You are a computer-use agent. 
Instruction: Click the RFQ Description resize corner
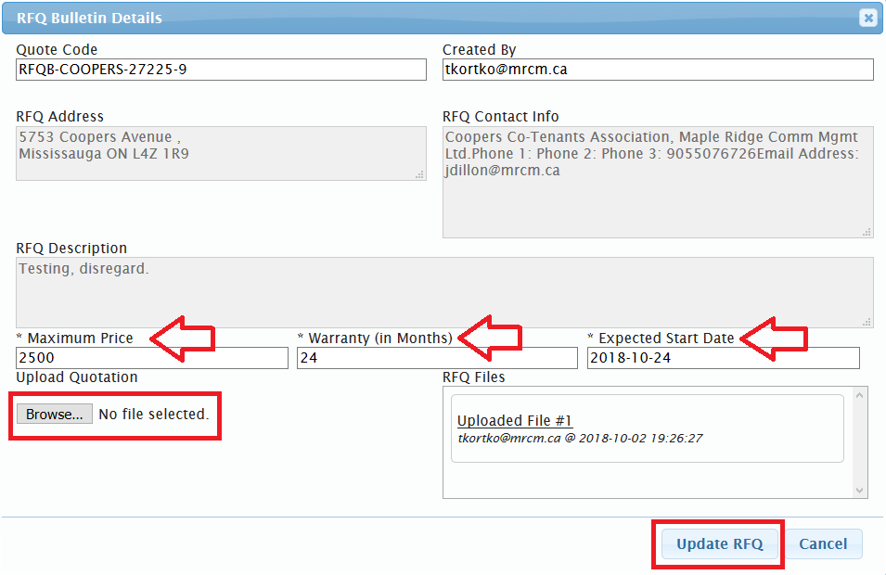click(867, 321)
